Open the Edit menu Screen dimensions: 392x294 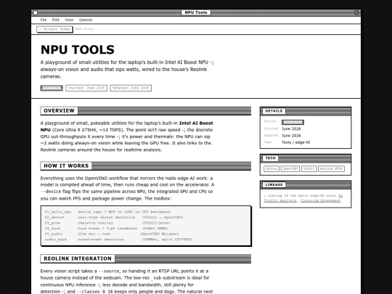coord(55,20)
